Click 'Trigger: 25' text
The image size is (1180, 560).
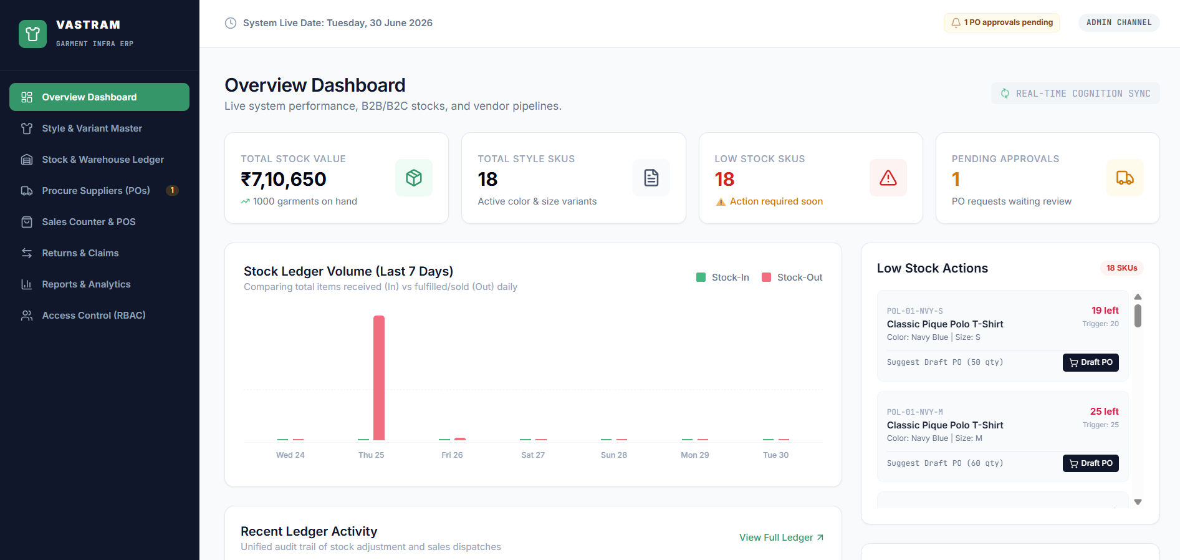[1100, 425]
